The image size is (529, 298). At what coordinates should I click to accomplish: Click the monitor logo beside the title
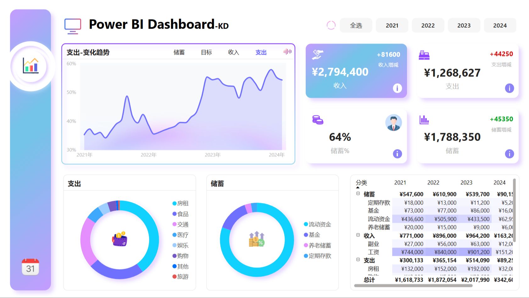point(73,26)
